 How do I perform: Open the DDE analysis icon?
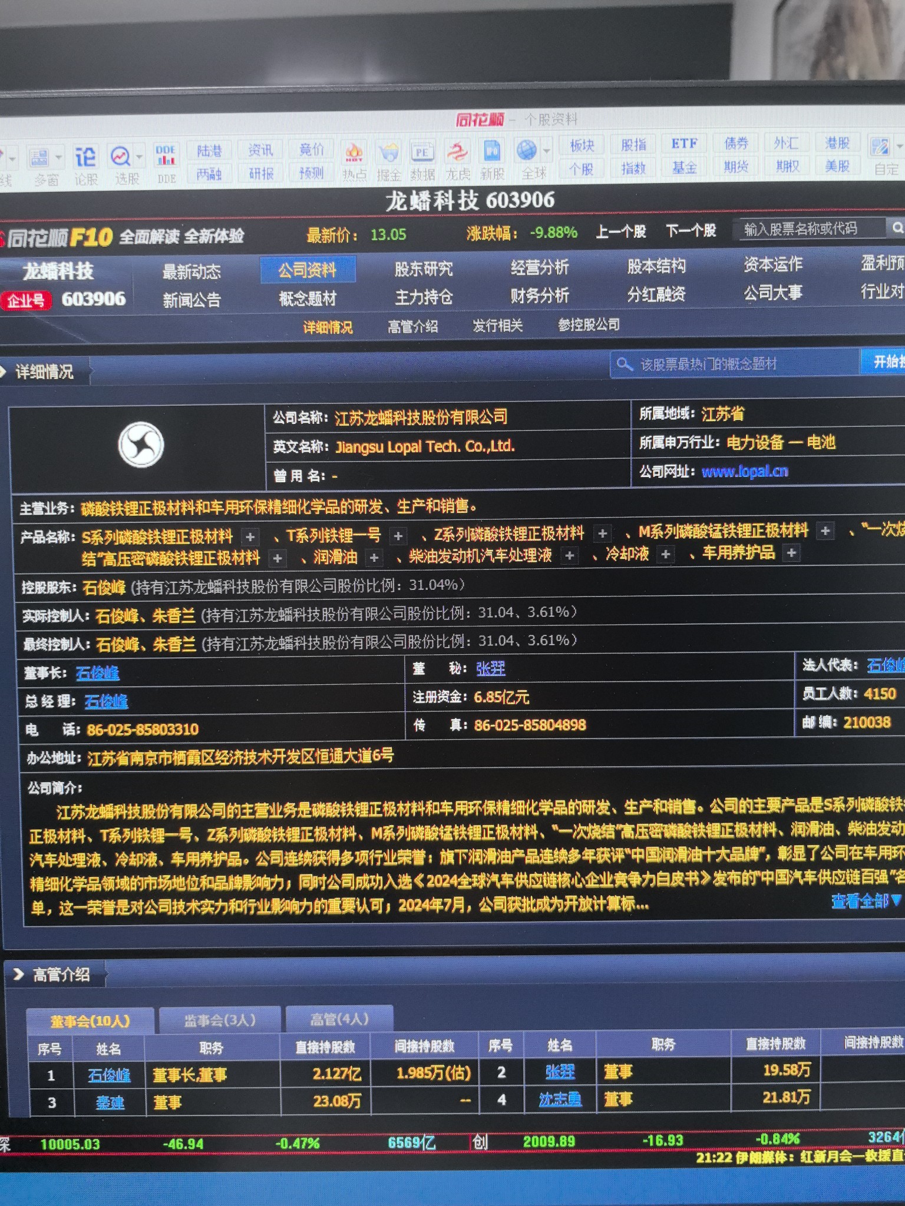point(166,165)
